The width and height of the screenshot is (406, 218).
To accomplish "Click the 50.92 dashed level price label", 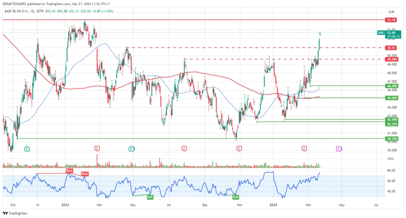I will pos(391,48).
